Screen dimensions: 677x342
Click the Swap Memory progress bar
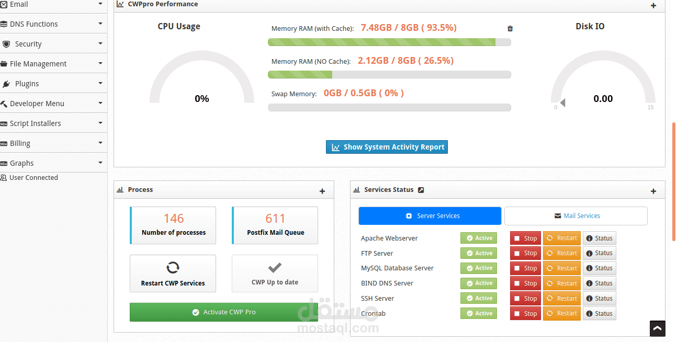click(x=389, y=107)
